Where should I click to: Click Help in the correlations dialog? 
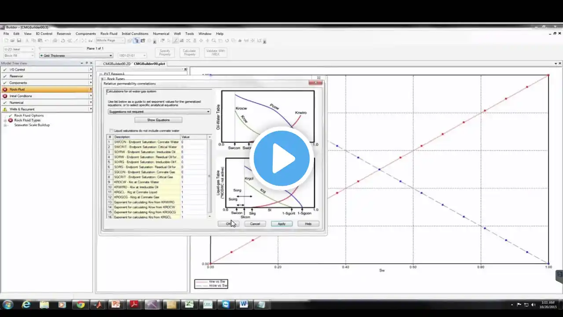[308, 224]
